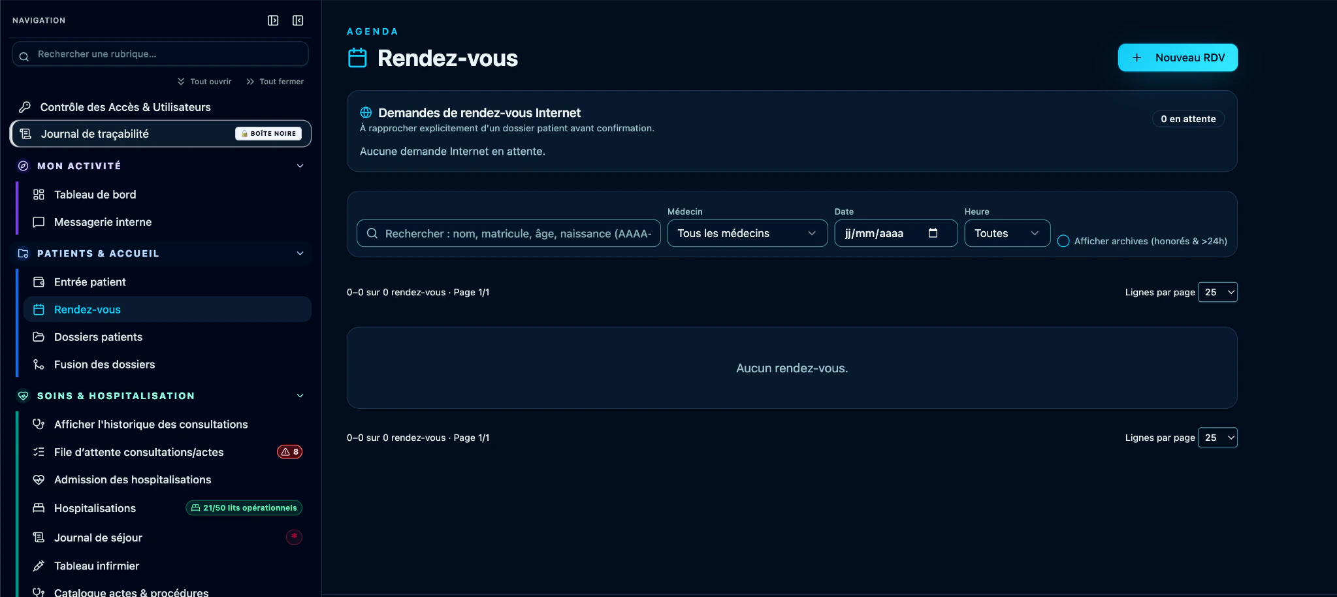The image size is (1337, 597).
Task: Click the Tableau de bord grid icon
Action: pyautogui.click(x=39, y=195)
